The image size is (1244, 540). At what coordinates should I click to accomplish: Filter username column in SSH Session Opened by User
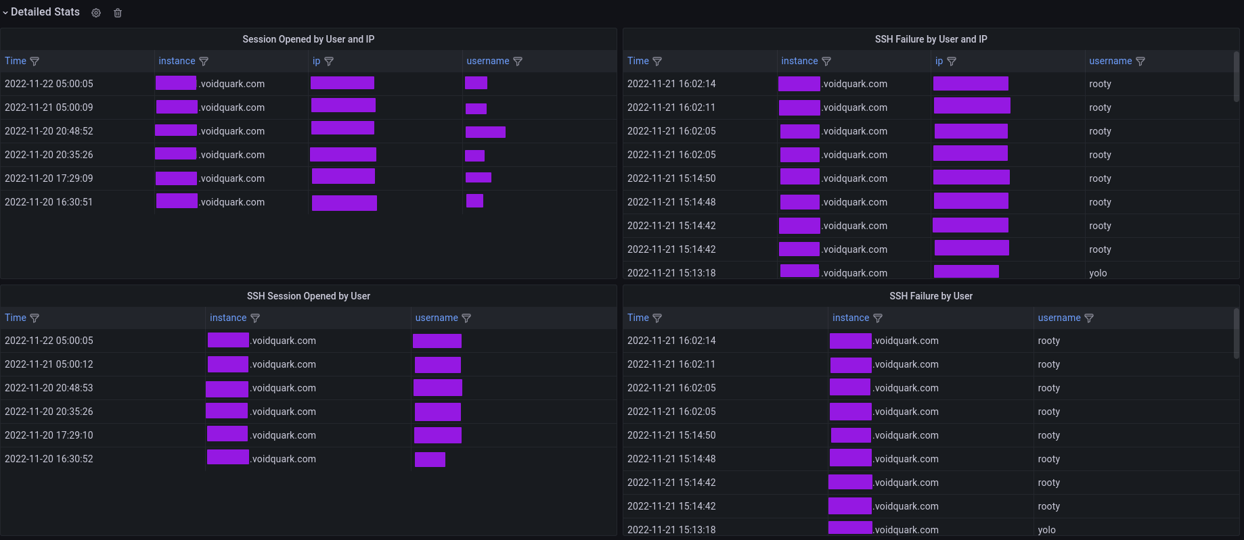coord(466,318)
